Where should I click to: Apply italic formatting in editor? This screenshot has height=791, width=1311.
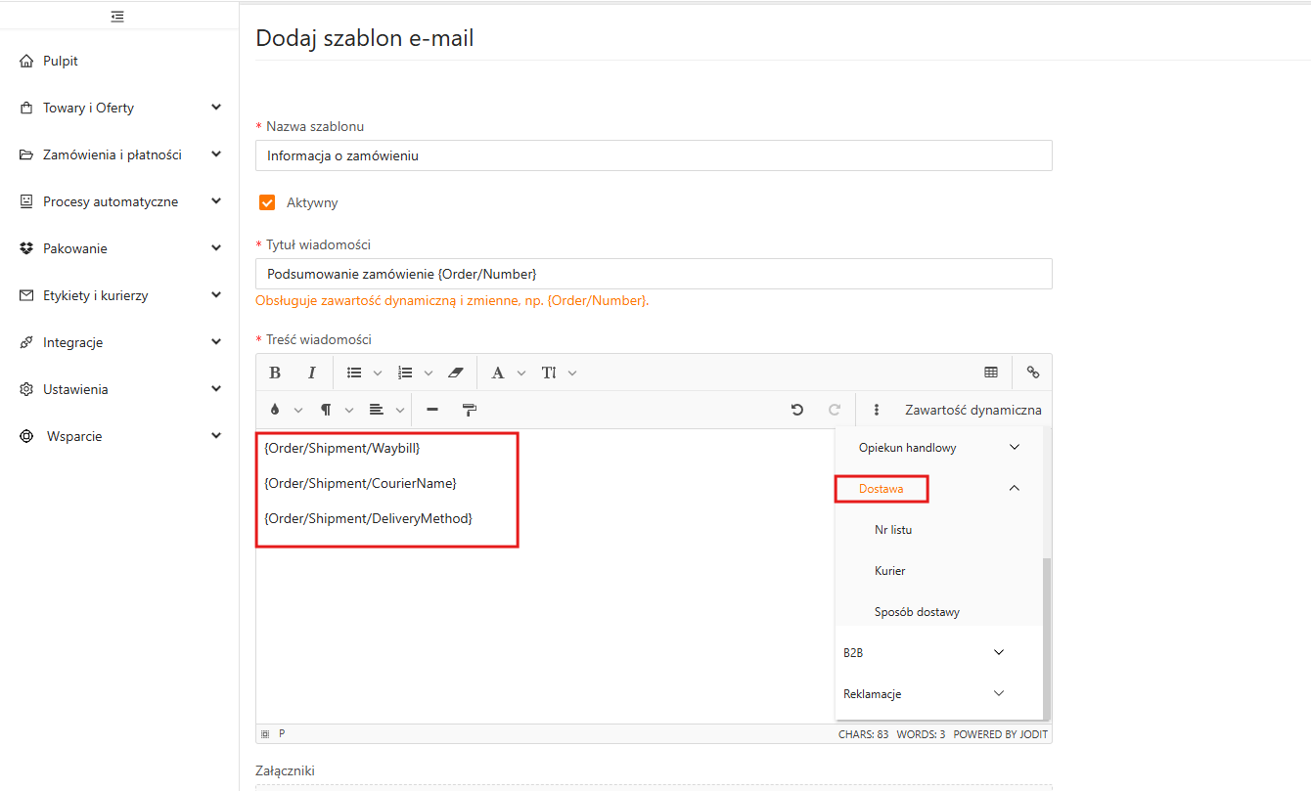tap(312, 373)
